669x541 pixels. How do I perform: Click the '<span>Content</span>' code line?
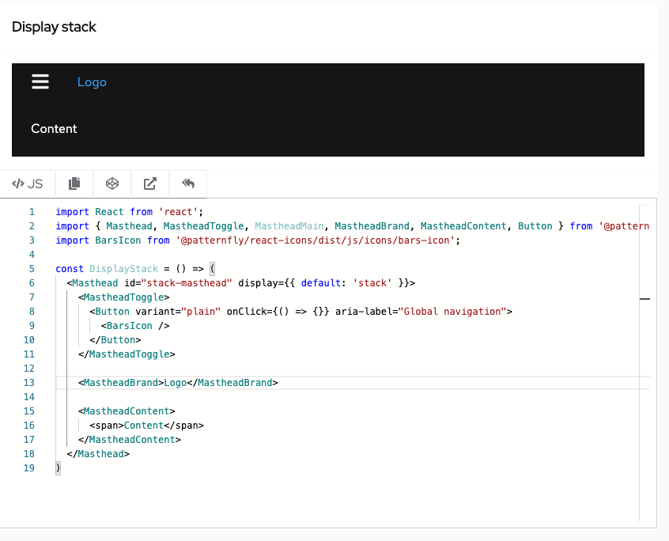[147, 426]
